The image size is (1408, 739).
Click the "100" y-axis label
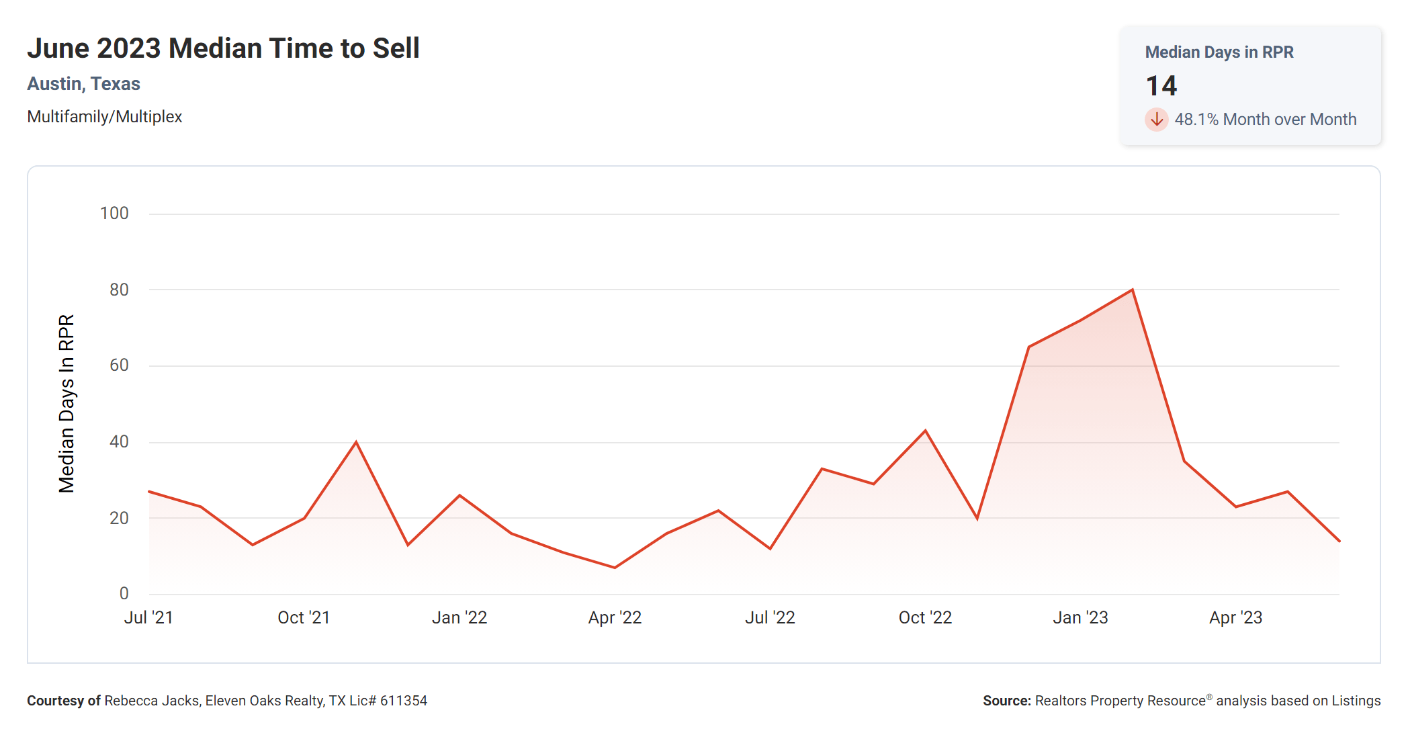click(x=114, y=214)
